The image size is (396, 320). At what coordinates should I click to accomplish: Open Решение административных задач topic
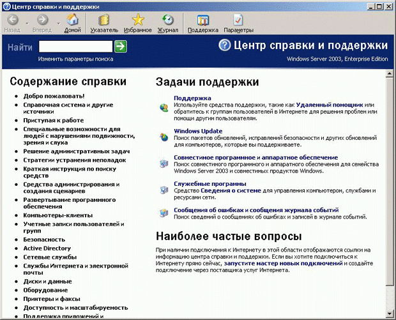click(77, 151)
